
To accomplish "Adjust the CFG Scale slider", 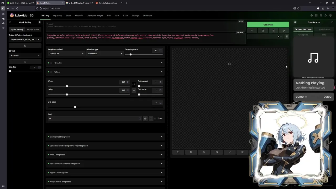I will [105, 107].
